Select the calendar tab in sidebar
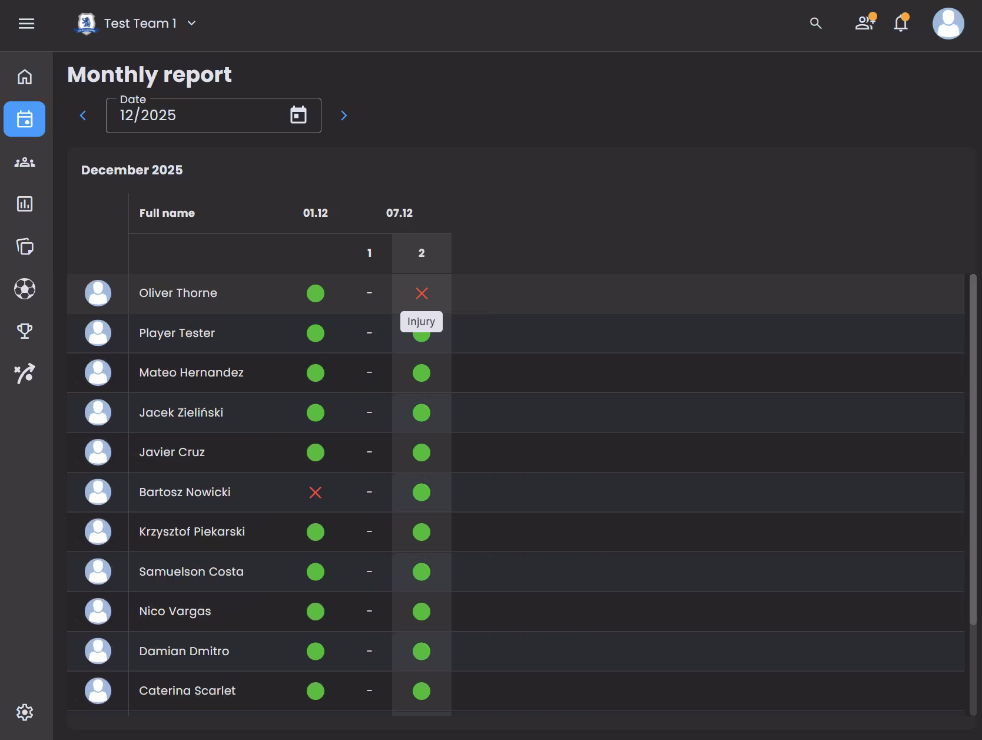Image resolution: width=982 pixels, height=740 pixels. pos(25,119)
